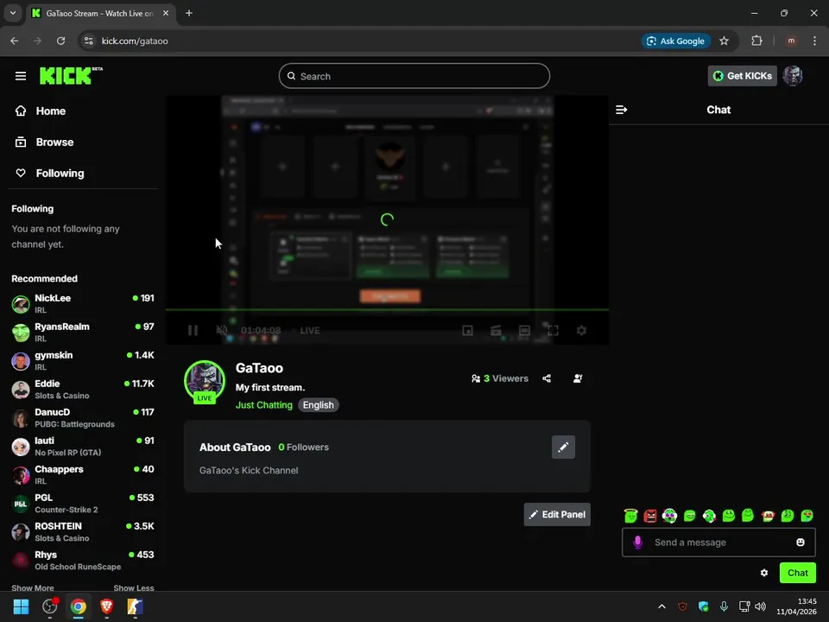The width and height of the screenshot is (829, 622).
Task: Open Chaappers recommended channel
Action: click(x=83, y=475)
